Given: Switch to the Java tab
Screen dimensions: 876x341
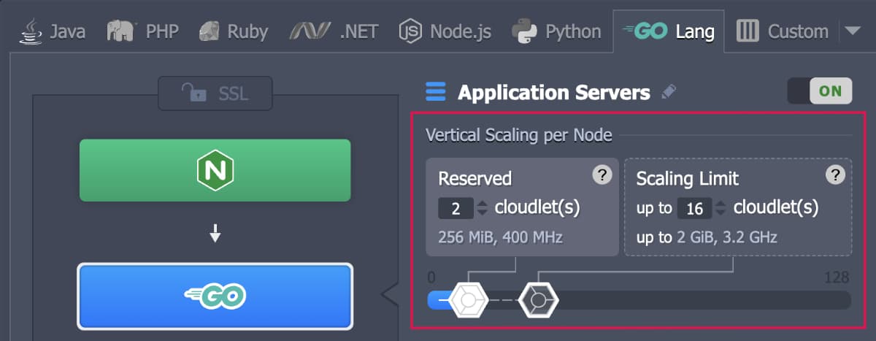Looking at the screenshot, I should (53, 31).
